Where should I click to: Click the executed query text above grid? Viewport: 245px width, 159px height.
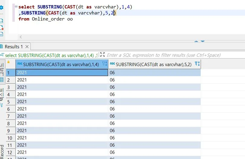point(51,55)
